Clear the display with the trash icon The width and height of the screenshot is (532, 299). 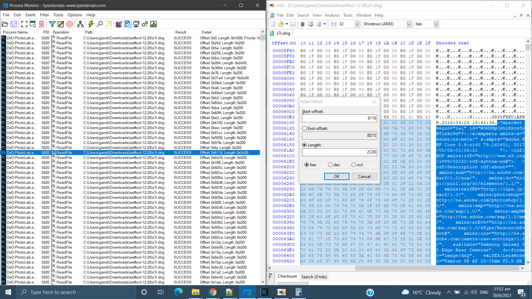click(x=42, y=24)
